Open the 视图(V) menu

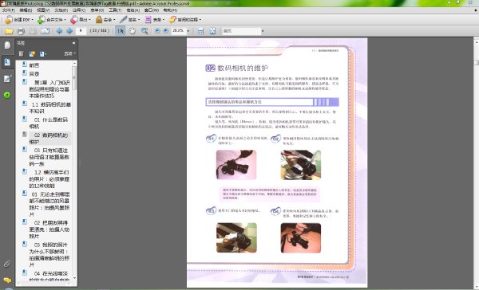coord(43,10)
